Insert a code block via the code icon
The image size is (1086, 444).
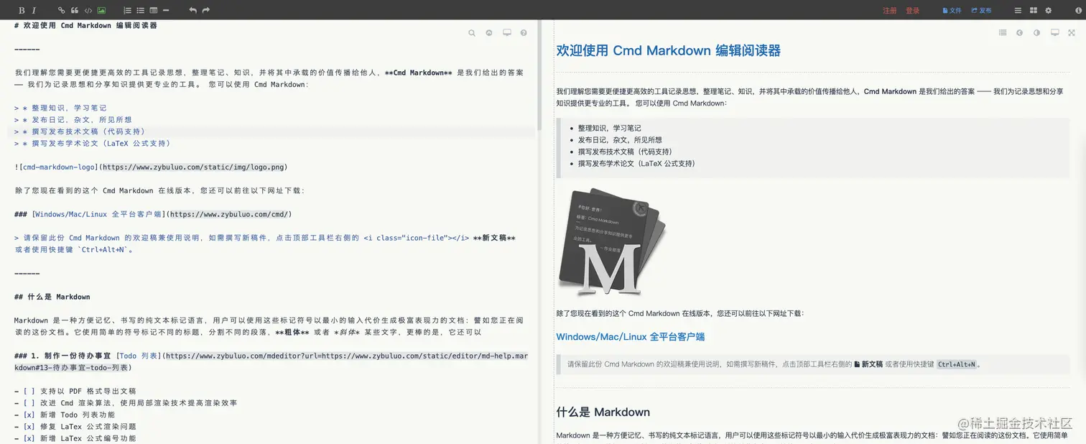pyautogui.click(x=88, y=10)
